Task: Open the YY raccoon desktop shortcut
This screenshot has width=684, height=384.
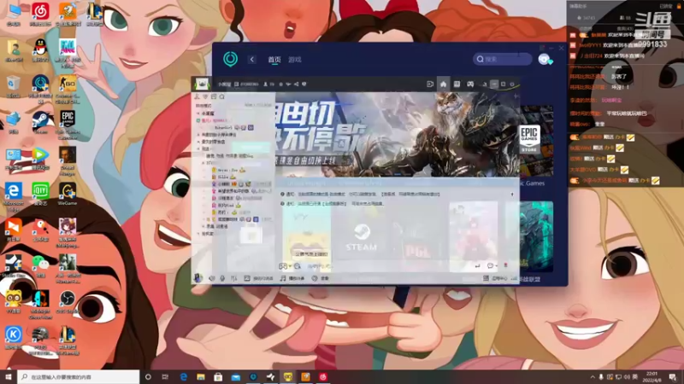Action: click(14, 301)
